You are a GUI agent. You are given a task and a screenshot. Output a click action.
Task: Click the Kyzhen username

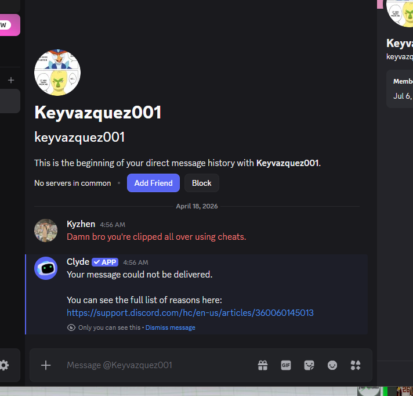tap(81, 224)
